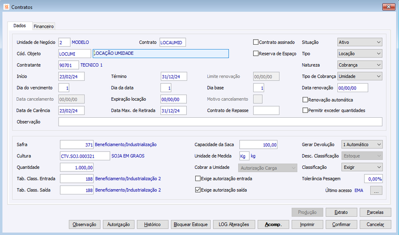
Task: Open the Situação dropdown
Action: [x=360, y=42]
